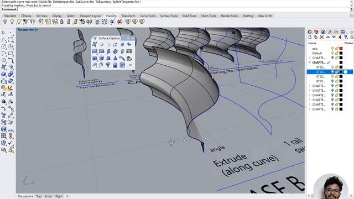Toggle lock icon of highlighted 07 02 layer
Image resolution: width=354 pixels, height=199 pixels.
pyautogui.click(x=337, y=72)
